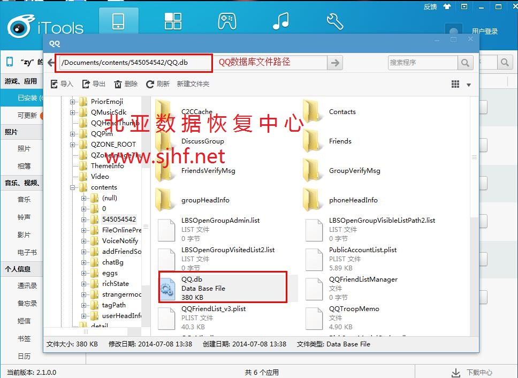
Task: Switch view with the grid view icon
Action: pyautogui.click(x=455, y=84)
